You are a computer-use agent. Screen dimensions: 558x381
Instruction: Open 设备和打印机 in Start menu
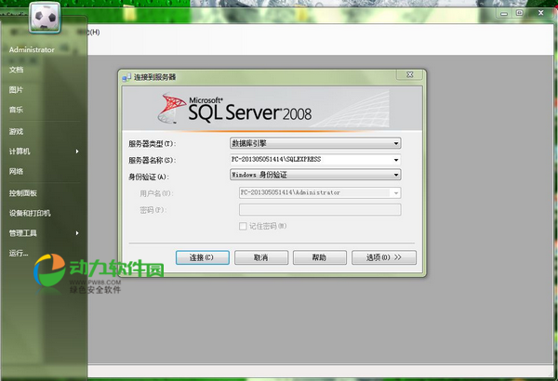(30, 213)
